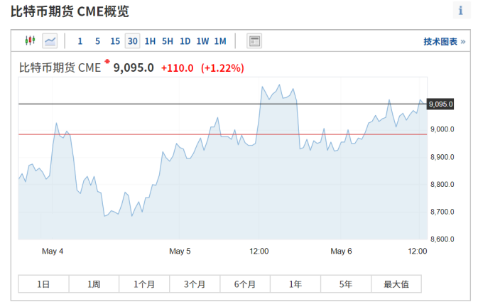Show the 1年 time range

295,284
